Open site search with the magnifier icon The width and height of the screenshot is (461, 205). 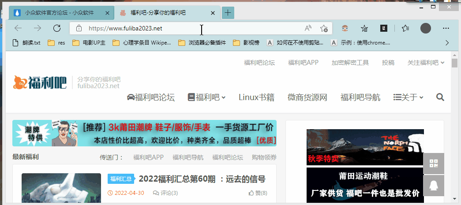click(440, 97)
